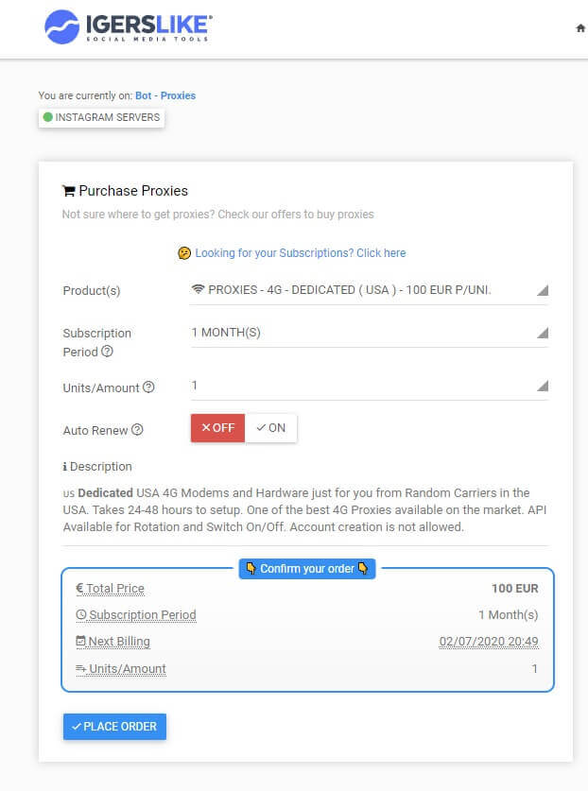Click the thinking emoji before subscriptions link
This screenshot has width=588, height=791.
(x=184, y=253)
